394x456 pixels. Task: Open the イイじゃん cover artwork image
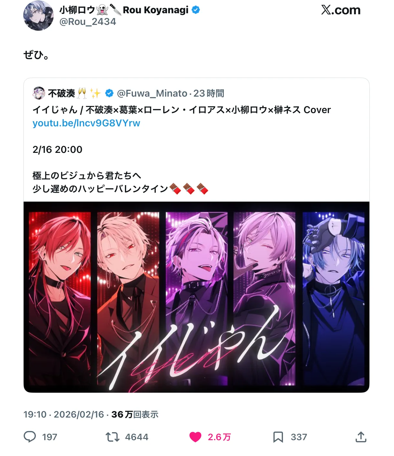[x=196, y=297]
